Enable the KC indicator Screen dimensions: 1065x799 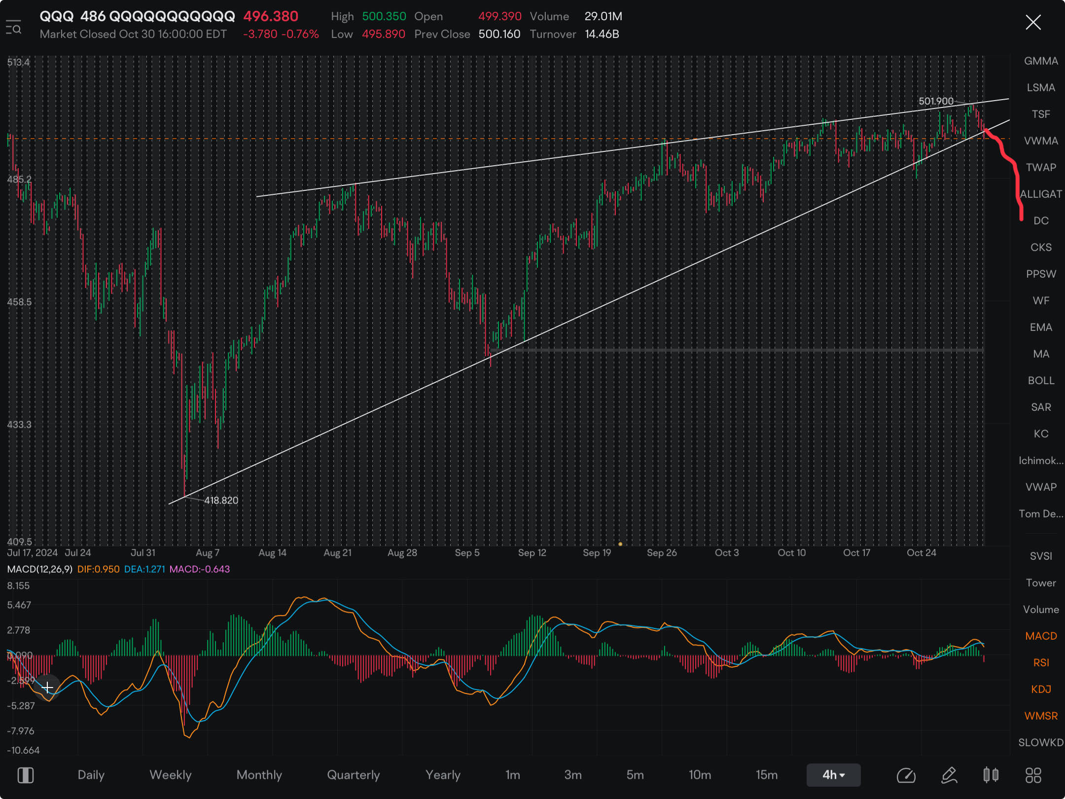pos(1041,434)
